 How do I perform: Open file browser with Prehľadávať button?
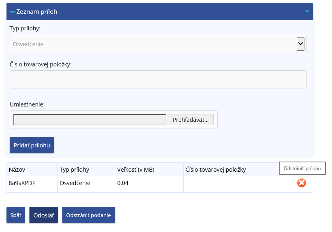191,120
